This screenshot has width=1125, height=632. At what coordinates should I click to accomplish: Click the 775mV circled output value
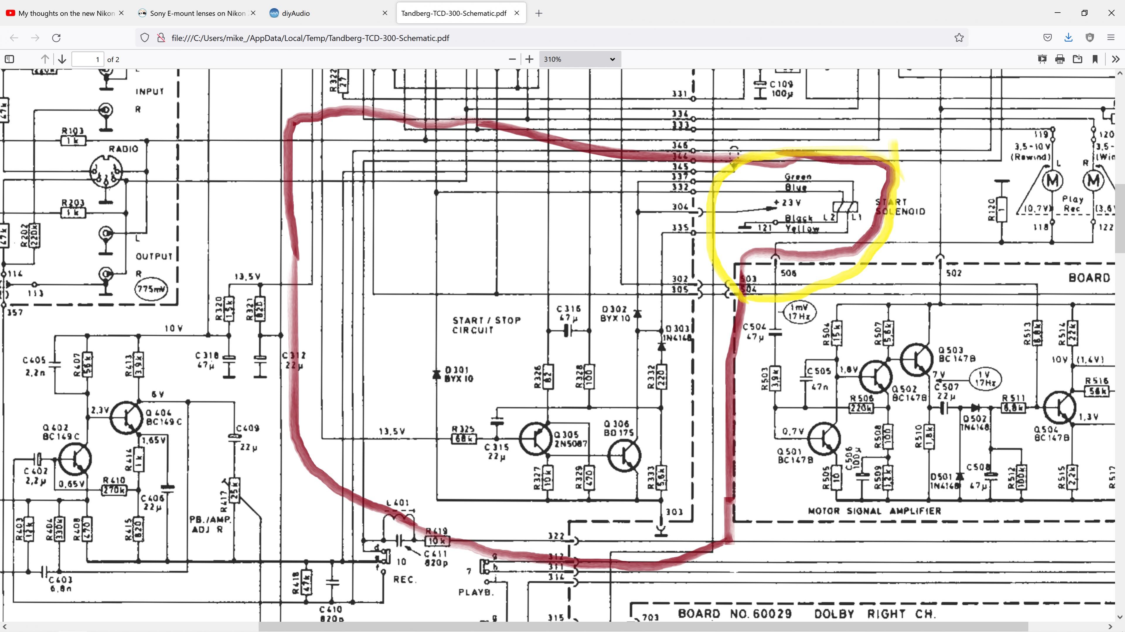point(151,289)
